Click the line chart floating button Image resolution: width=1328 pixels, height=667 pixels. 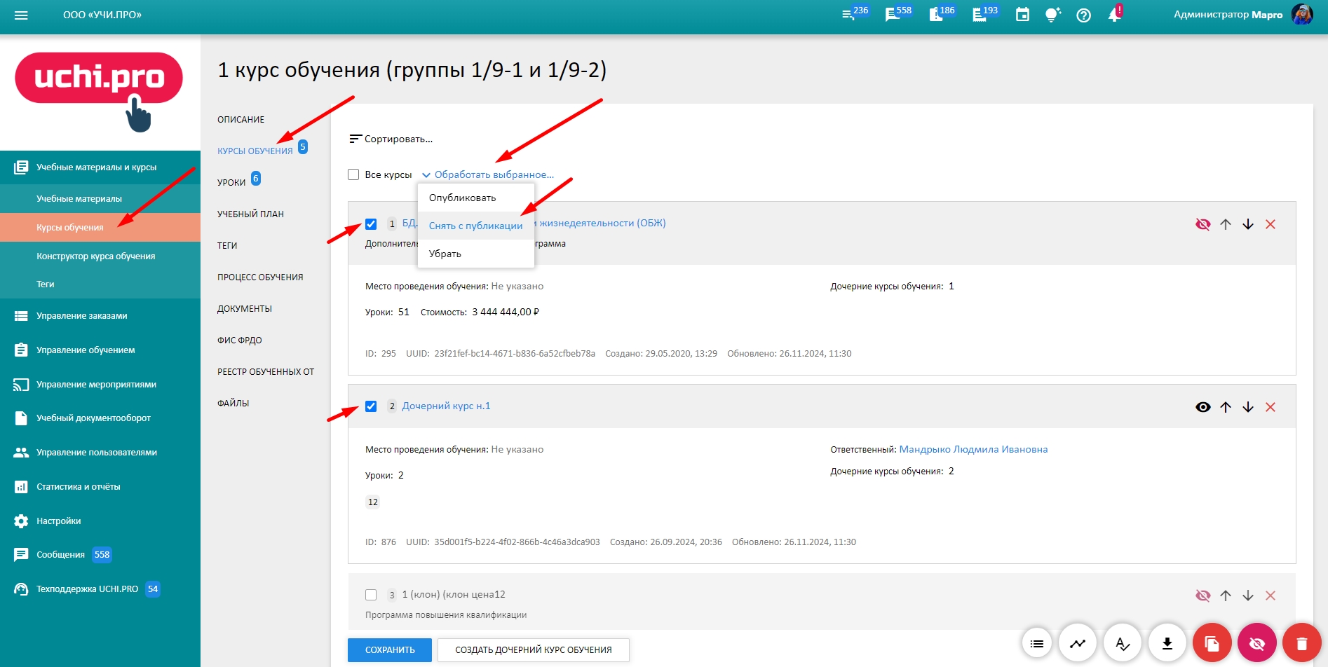coord(1078,643)
